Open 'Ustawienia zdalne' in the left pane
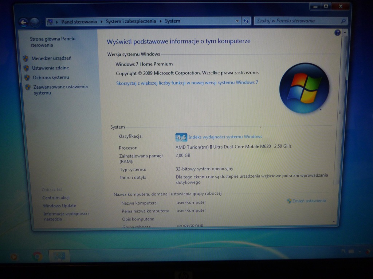373x279 pixels. (x=50, y=68)
